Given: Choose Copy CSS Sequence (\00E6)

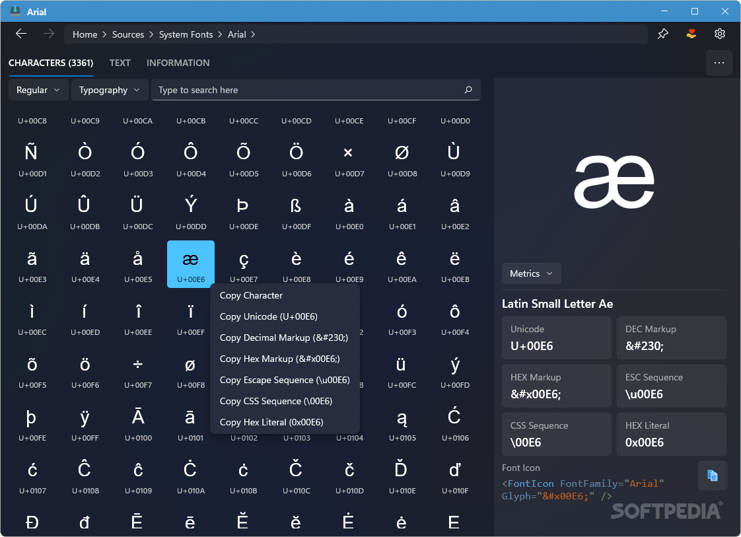Looking at the screenshot, I should 285,401.
